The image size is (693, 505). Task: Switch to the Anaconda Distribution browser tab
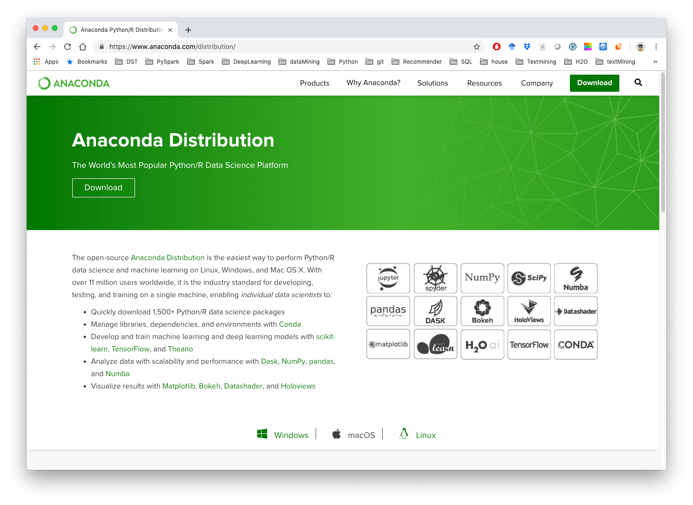point(116,29)
